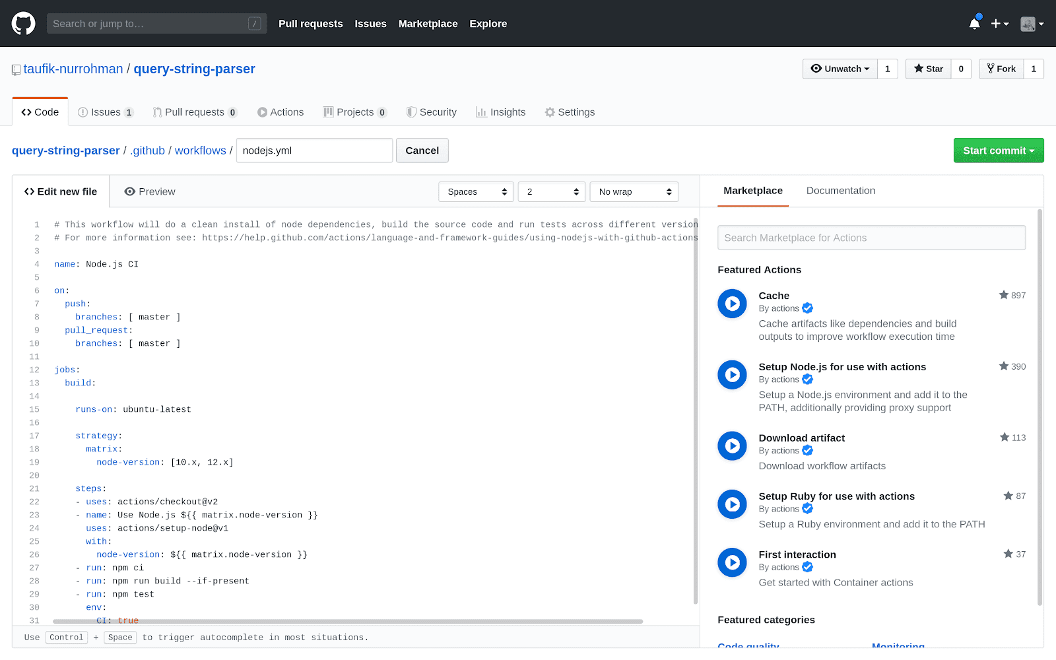
Task: Focus Search Marketplace for Actions field
Action: 871,238
